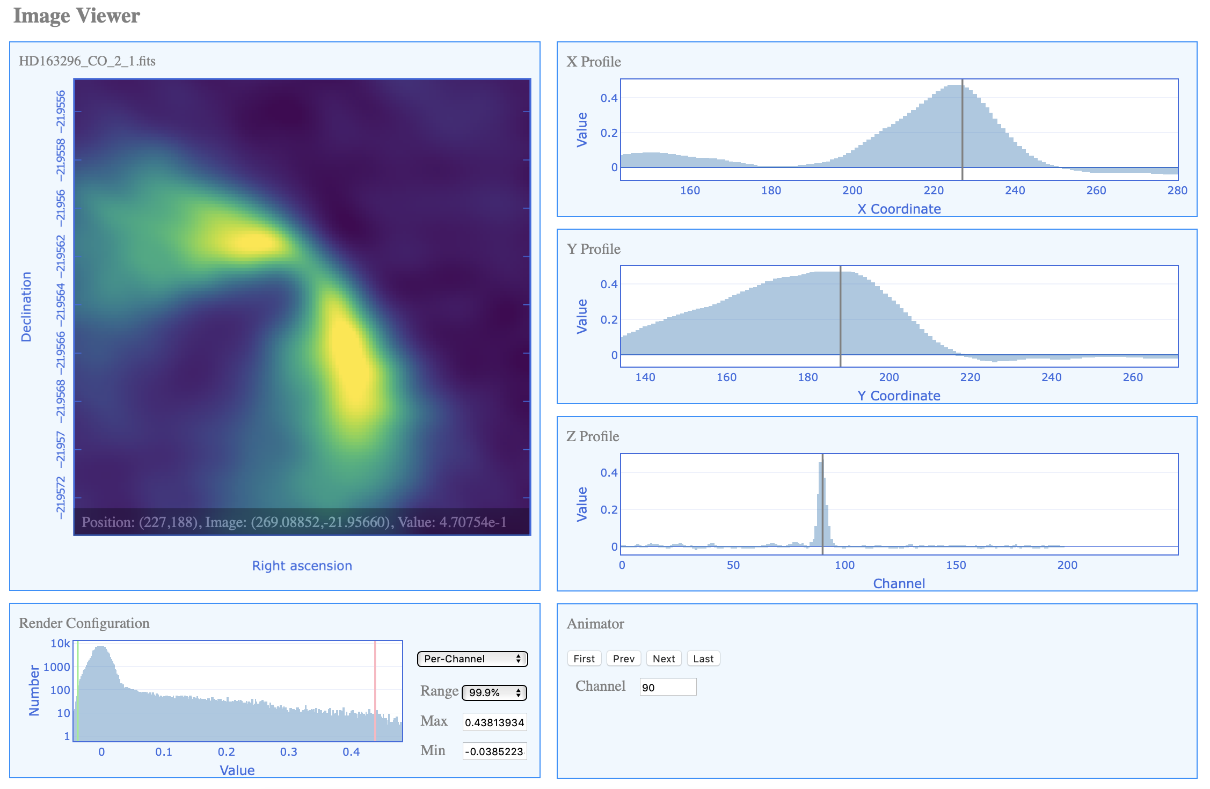Open the Range 99.9% dropdown
This screenshot has width=1210, height=789.
494,692
